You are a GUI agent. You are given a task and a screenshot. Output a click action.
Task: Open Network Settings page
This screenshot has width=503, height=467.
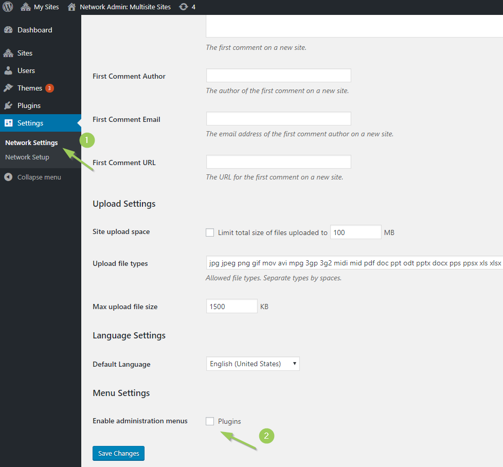tap(31, 142)
